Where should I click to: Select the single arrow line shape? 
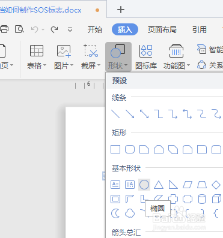pyautogui.click(x=130, y=114)
